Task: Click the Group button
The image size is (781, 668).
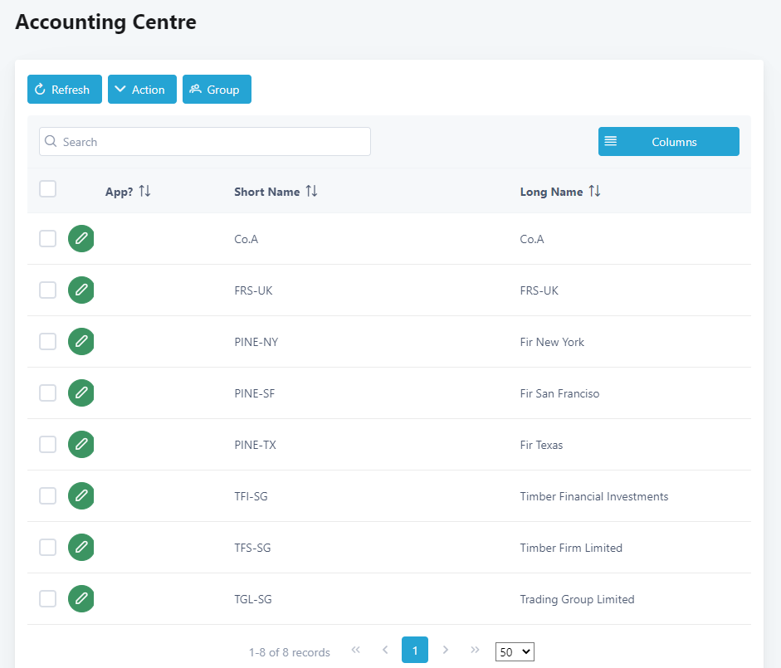Action: 217,90
